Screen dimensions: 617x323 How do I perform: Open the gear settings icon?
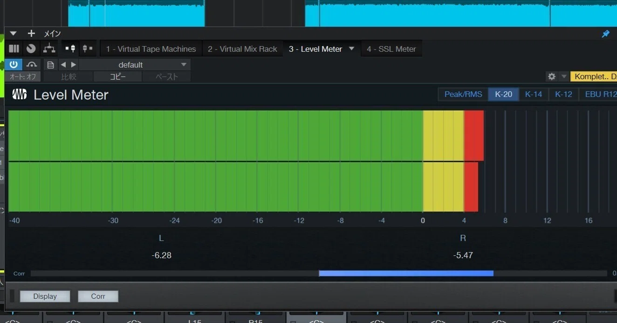pos(552,76)
